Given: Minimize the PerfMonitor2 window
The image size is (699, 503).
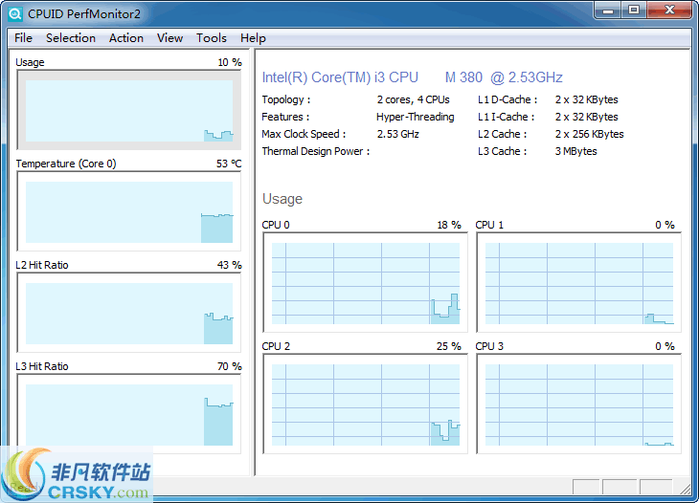Looking at the screenshot, I should [608, 11].
